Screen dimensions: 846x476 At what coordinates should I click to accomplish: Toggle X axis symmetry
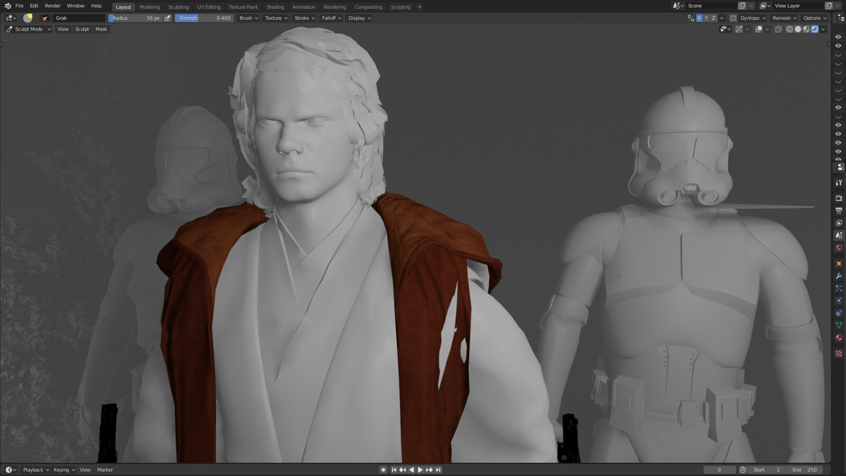coord(699,18)
